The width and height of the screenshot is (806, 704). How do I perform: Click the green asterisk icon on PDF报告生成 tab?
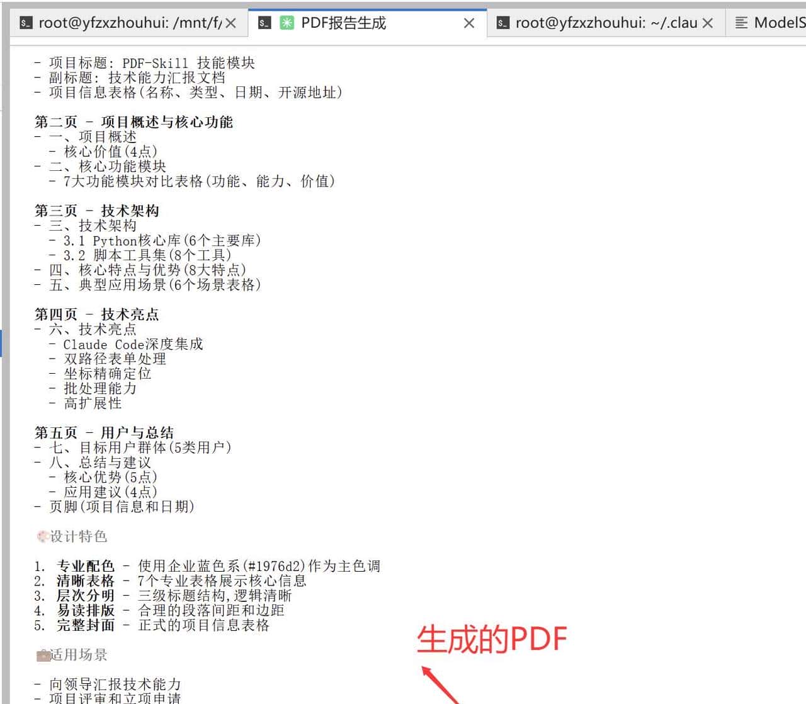[287, 23]
